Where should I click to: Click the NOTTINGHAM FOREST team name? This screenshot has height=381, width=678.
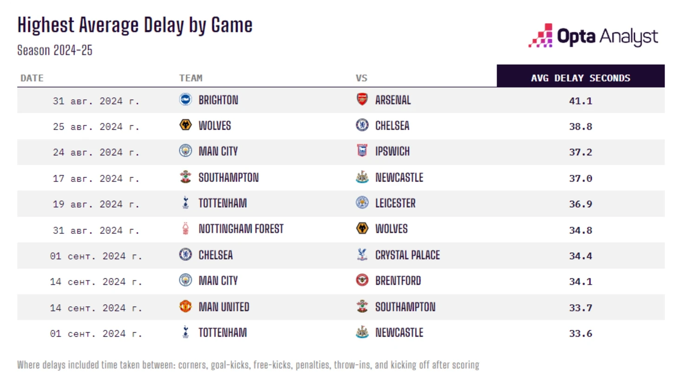(241, 229)
